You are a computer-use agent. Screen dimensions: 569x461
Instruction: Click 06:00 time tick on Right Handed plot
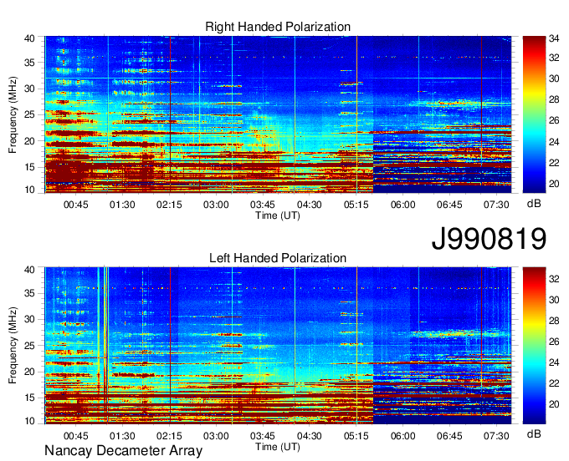402,205
